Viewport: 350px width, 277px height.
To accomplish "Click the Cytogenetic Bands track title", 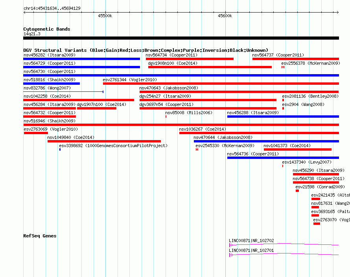I will 47,29.
